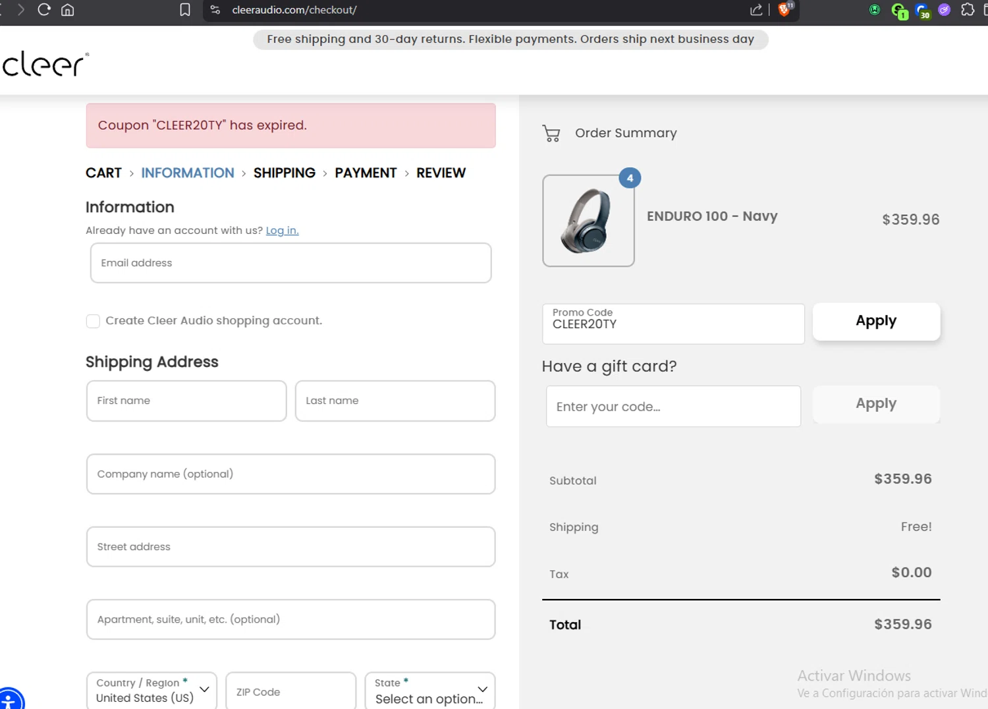Click the small green circular extension icon
Viewport: 988px width, 709px height.
click(875, 10)
